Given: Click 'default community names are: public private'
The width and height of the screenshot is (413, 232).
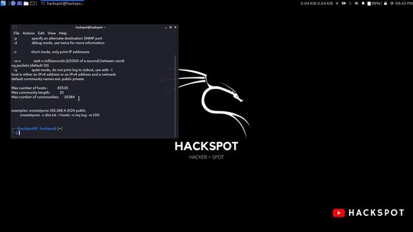Looking at the screenshot, I should 48,79.
